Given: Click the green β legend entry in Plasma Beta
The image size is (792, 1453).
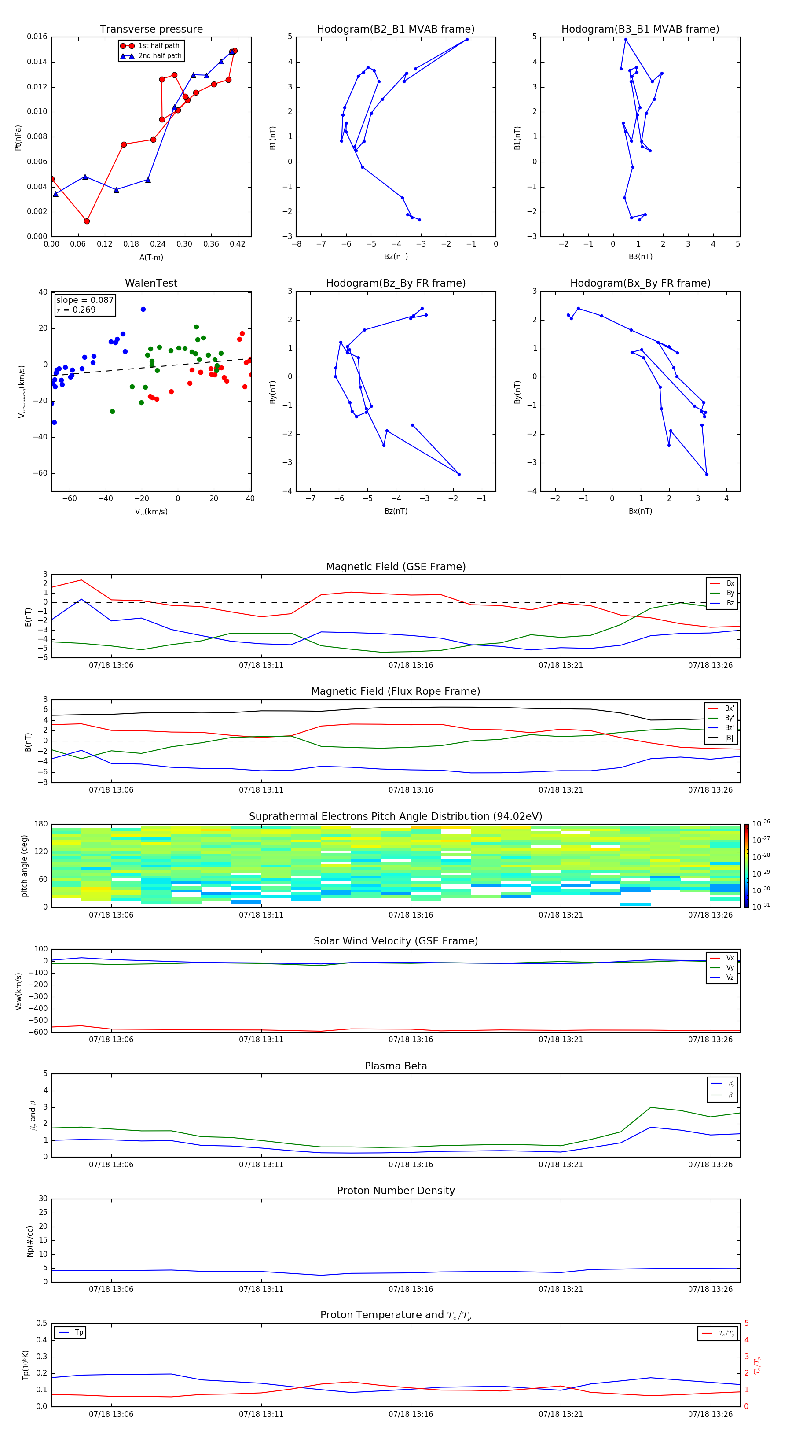Looking at the screenshot, I should pyautogui.click(x=723, y=1095).
